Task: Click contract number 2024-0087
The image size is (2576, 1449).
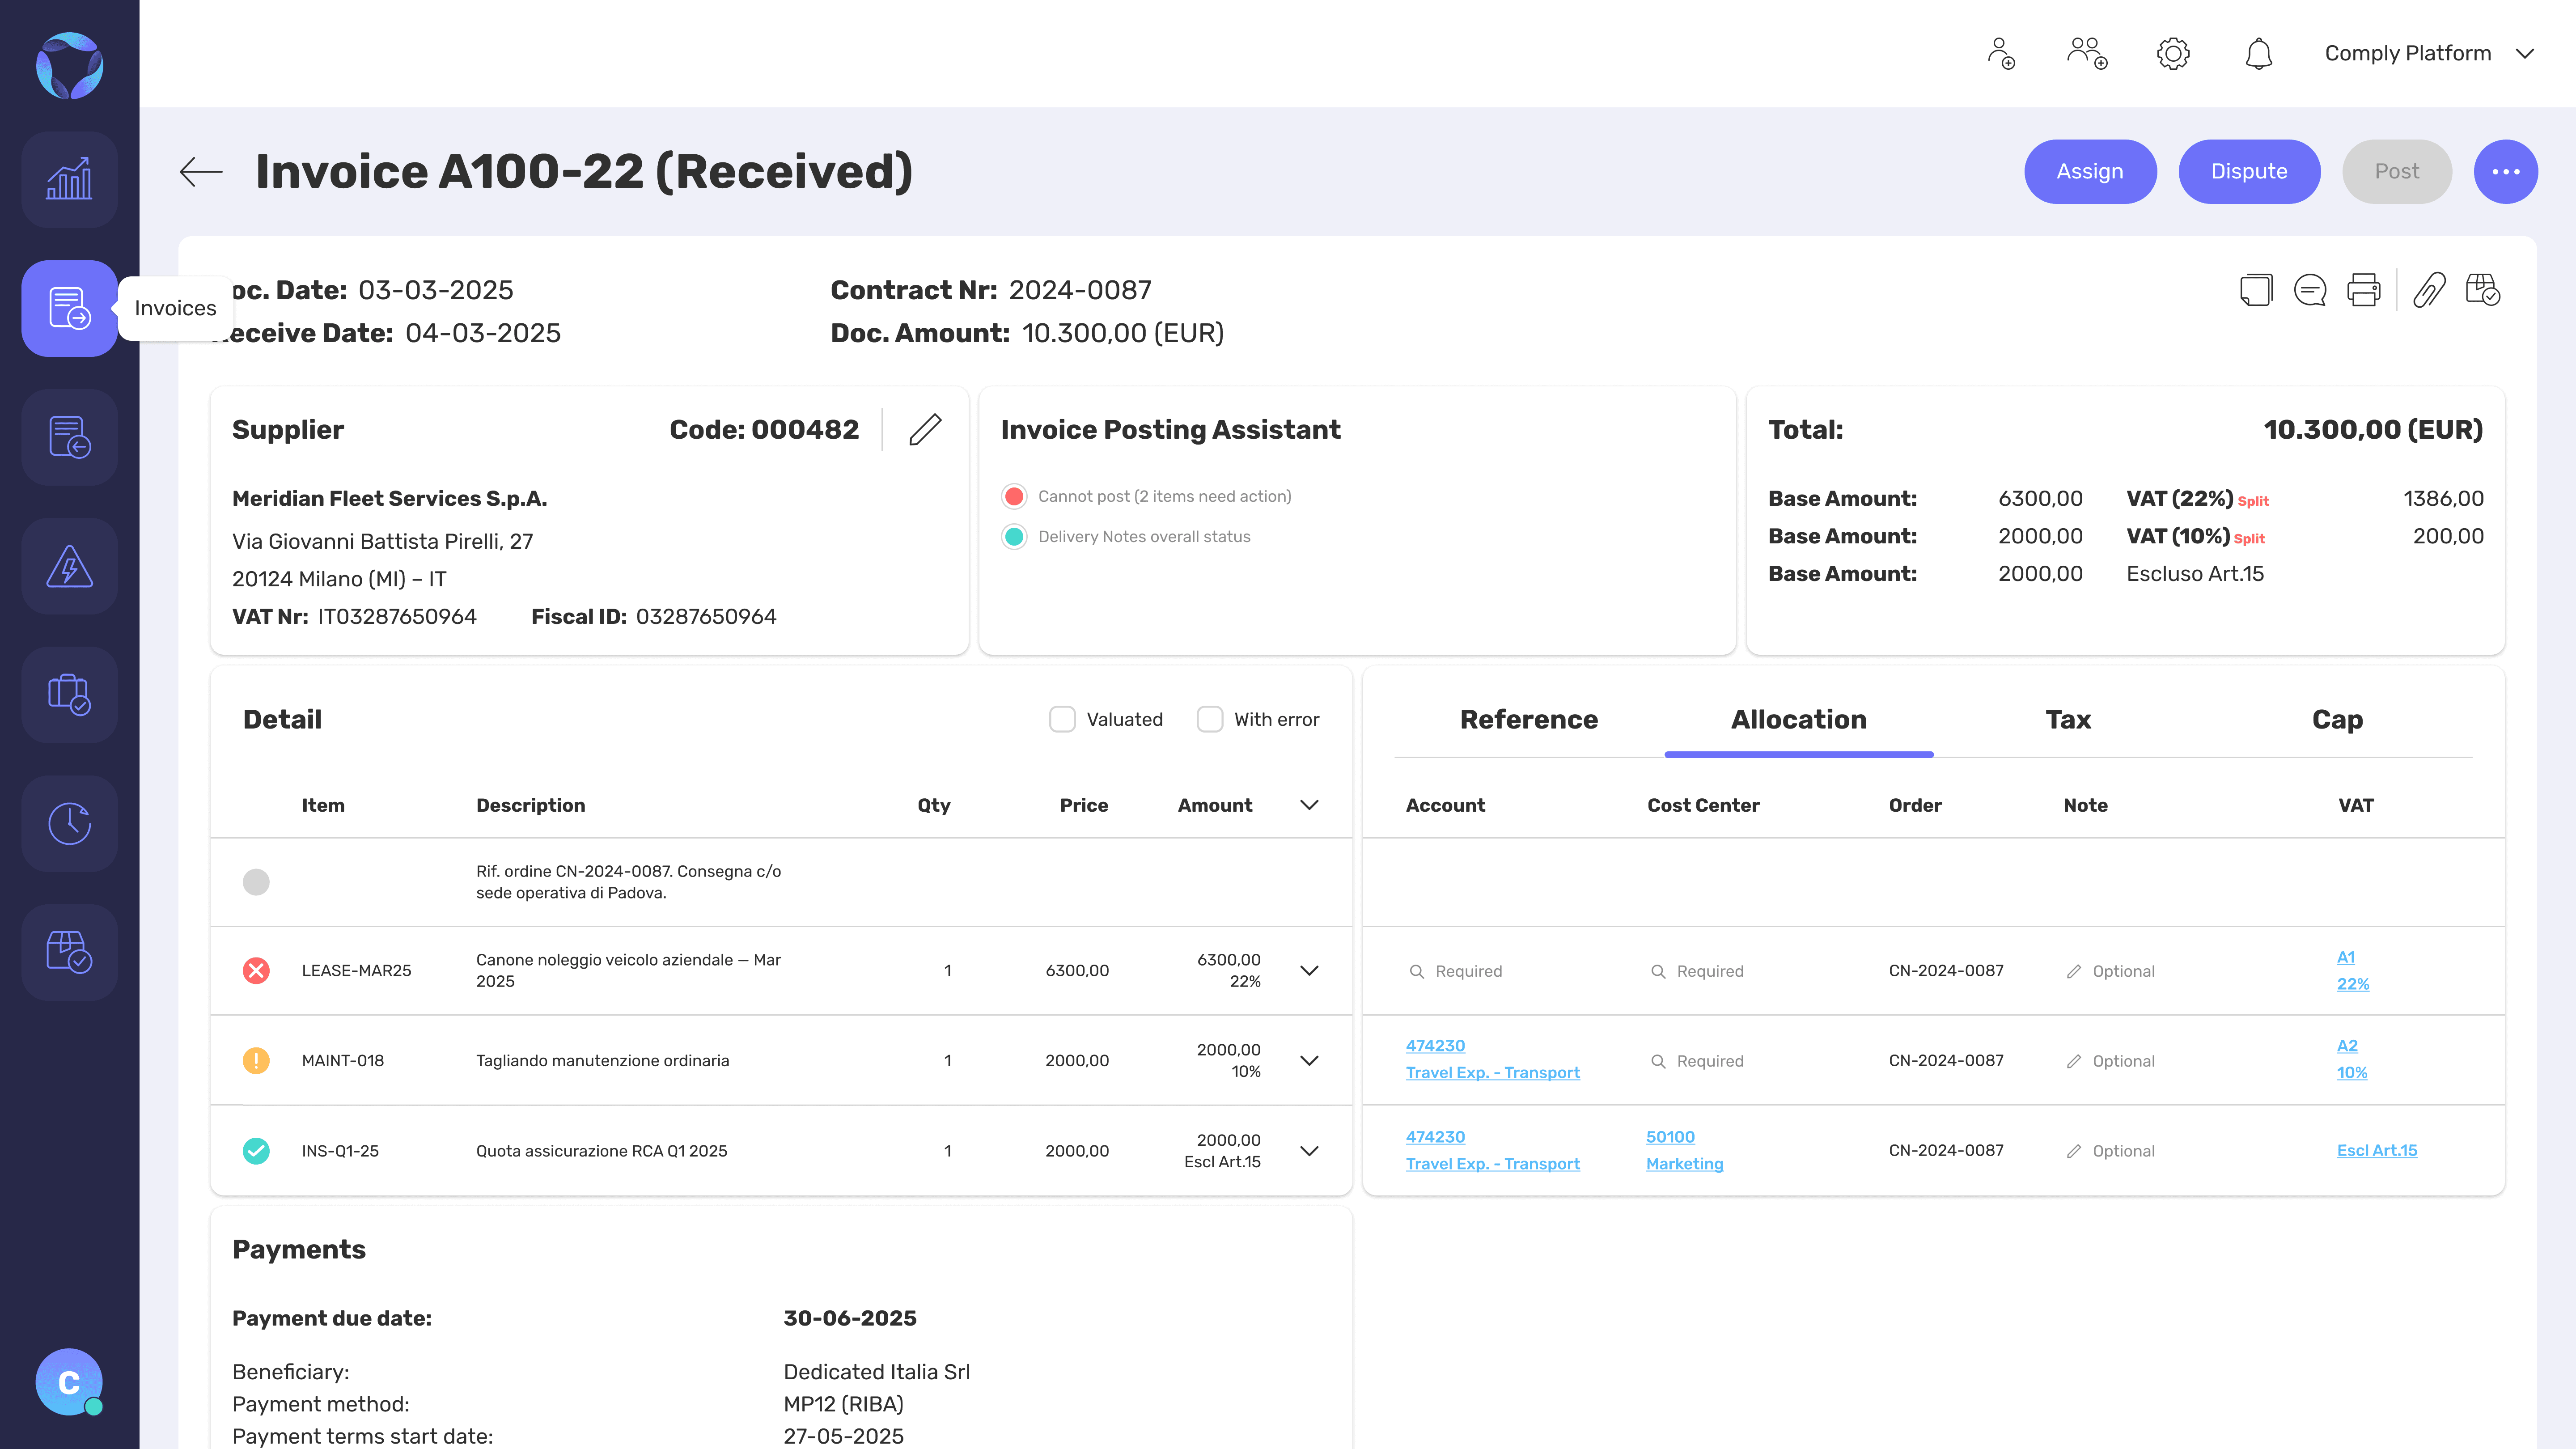Action: tap(1080, 290)
